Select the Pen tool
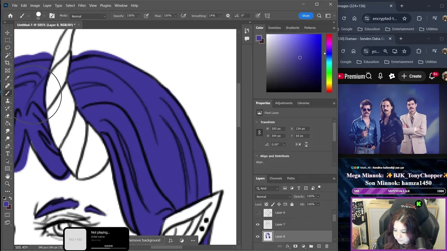This screenshot has height=251, width=447. click(7, 146)
